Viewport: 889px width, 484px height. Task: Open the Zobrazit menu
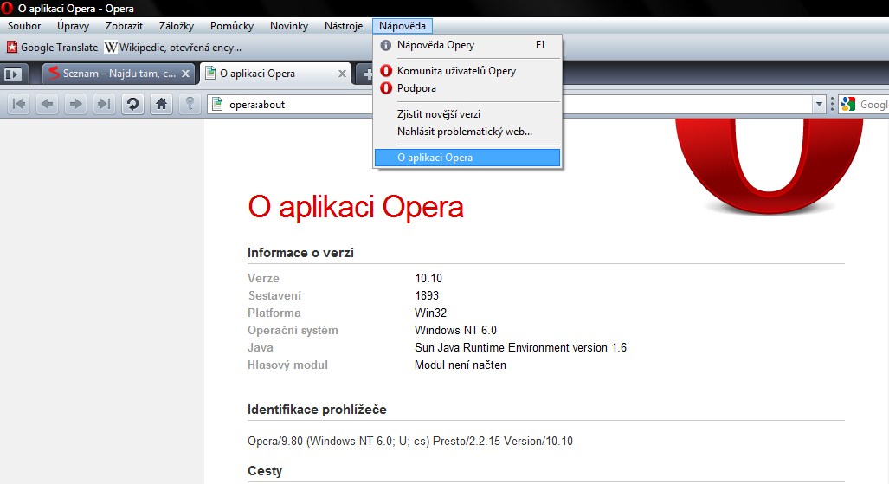coord(124,25)
